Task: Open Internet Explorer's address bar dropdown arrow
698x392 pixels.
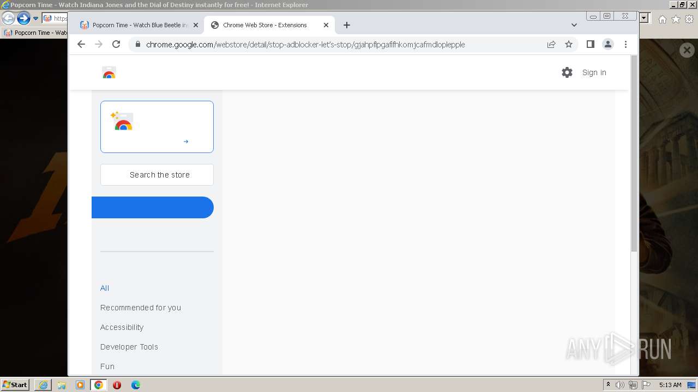Action: [644, 19]
